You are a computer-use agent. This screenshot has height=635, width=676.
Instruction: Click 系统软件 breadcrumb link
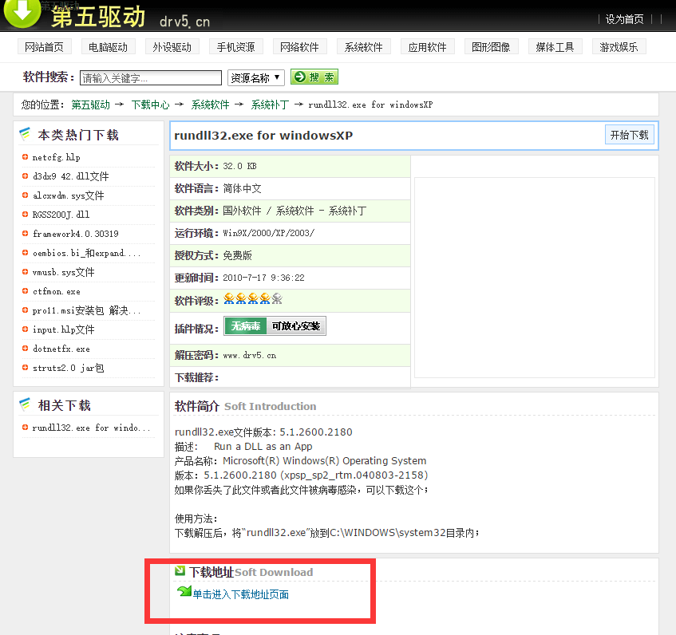click(211, 105)
